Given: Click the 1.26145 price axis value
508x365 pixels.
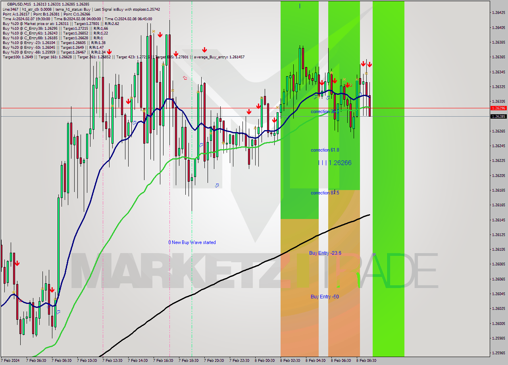Looking at the screenshot, I should (x=498, y=220).
